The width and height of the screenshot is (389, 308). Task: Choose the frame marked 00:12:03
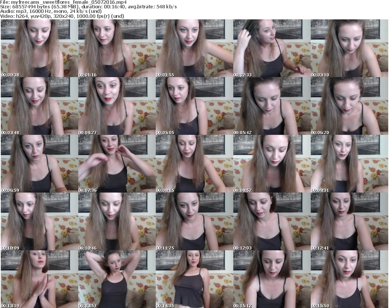272,221
